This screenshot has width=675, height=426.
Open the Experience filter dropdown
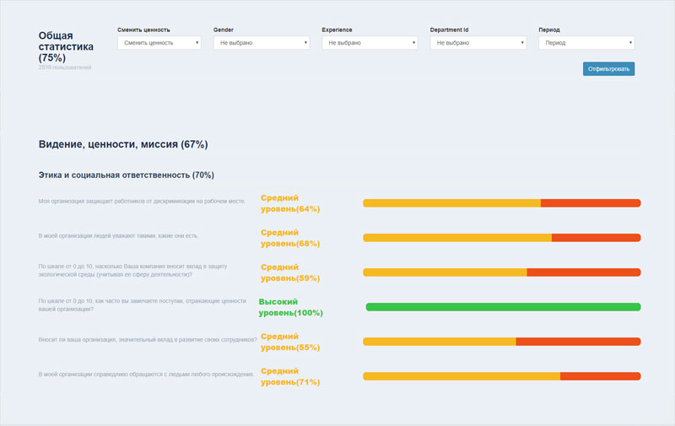(370, 42)
